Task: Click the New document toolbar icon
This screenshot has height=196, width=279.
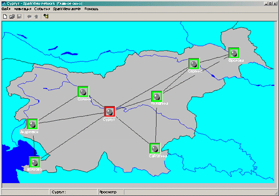Action: click(x=5, y=17)
